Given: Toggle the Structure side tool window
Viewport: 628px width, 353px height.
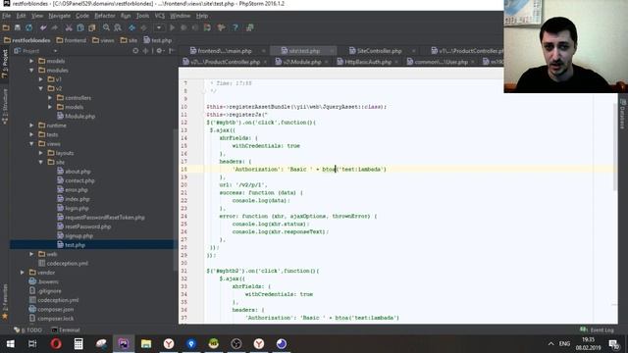Looking at the screenshot, I should [5, 107].
